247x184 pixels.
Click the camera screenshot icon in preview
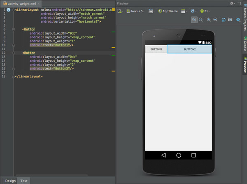230,19
